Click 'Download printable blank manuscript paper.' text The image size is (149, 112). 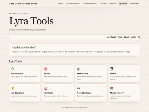pyautogui.click(x=89, y=78)
